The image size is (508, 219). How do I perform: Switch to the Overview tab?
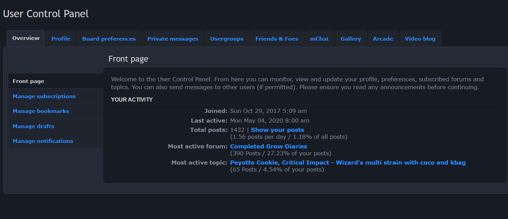26,38
